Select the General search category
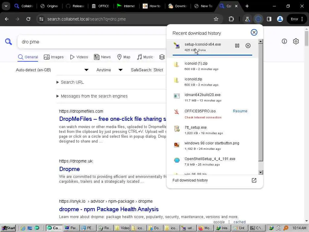 click(28, 57)
